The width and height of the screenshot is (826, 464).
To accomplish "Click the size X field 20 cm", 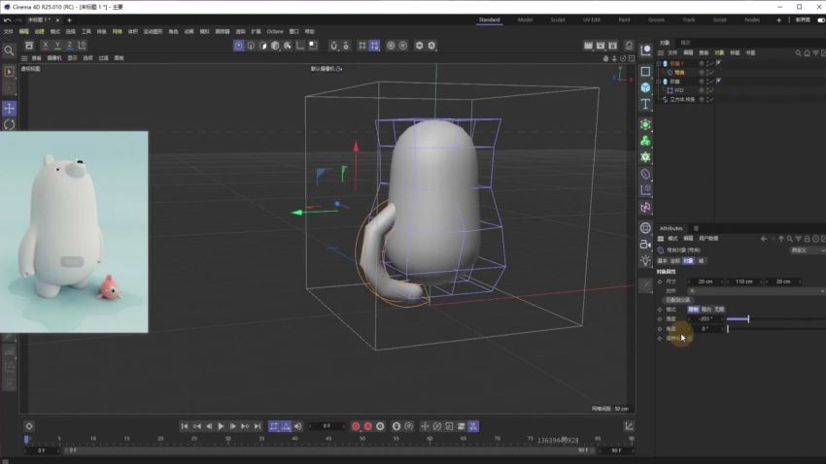I will click(706, 282).
